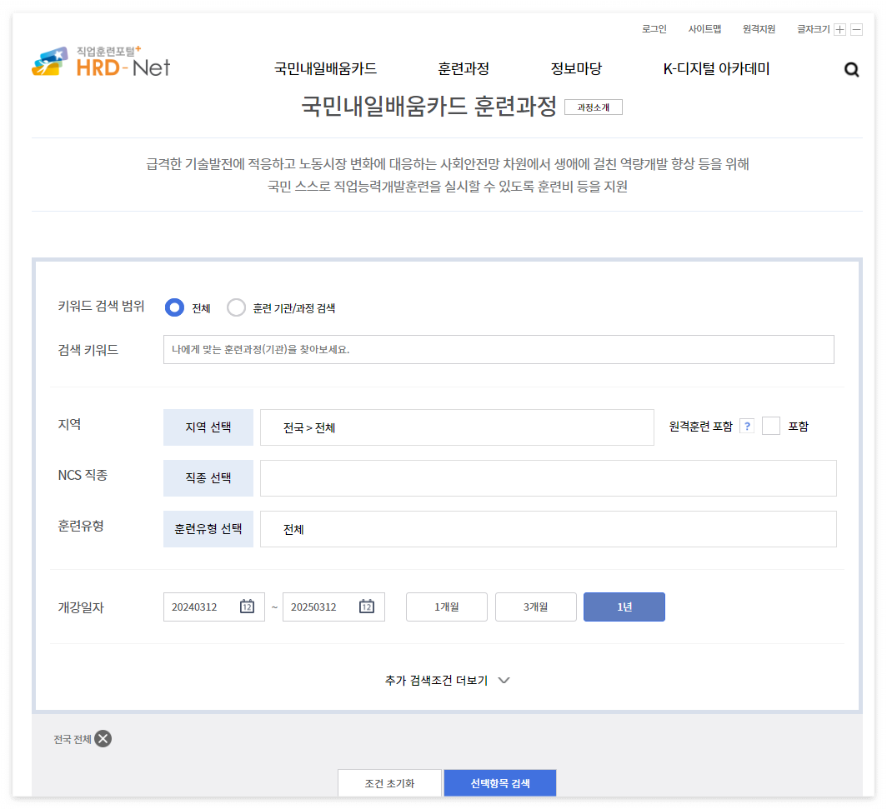This screenshot has height=809, width=887.
Task: Open the search magnifier icon
Action: (x=851, y=70)
